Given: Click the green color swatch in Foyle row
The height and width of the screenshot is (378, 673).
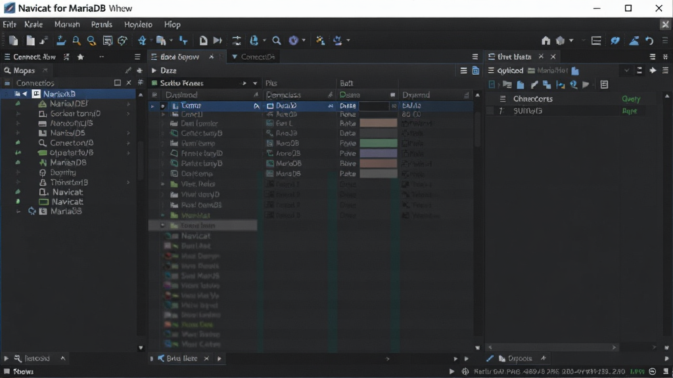Looking at the screenshot, I should [x=378, y=143].
